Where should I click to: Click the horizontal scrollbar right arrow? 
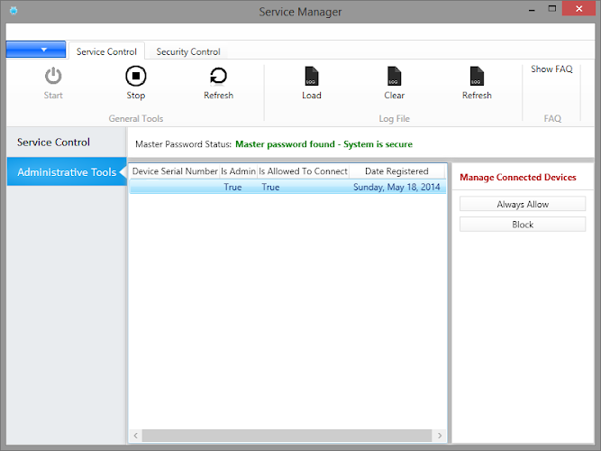tap(441, 436)
